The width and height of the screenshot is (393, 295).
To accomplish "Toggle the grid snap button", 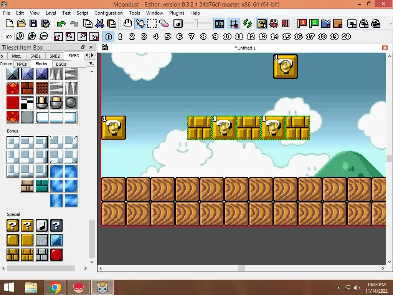I will 234,24.
